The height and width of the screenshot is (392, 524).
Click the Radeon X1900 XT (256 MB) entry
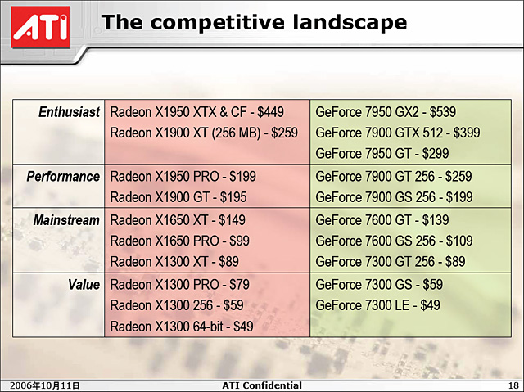click(x=204, y=133)
